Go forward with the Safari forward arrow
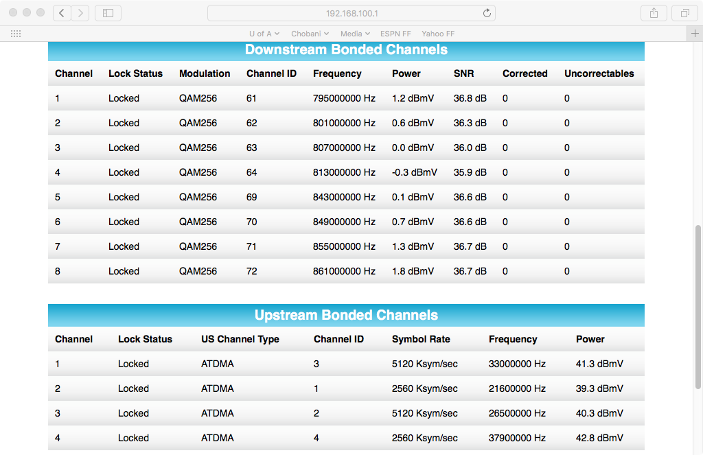Image resolution: width=703 pixels, height=455 pixels. (x=80, y=13)
